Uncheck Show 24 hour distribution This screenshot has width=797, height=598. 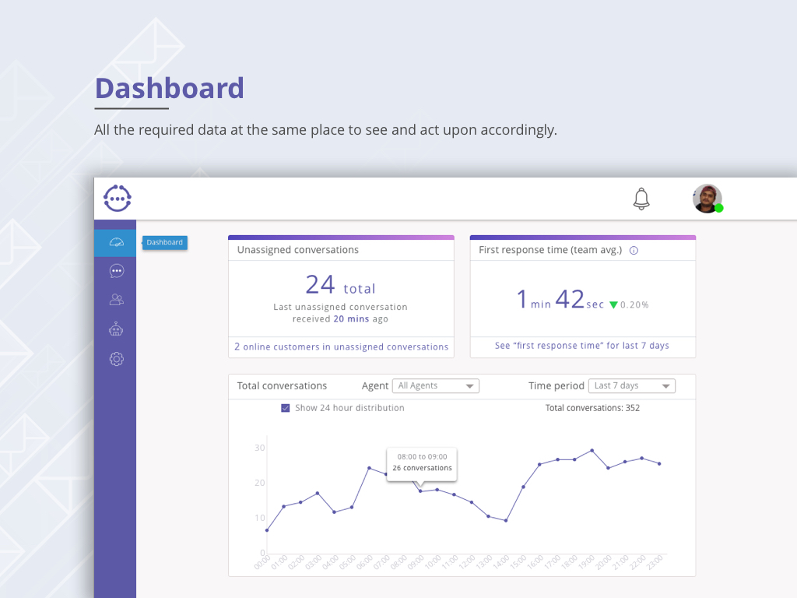pyautogui.click(x=286, y=408)
